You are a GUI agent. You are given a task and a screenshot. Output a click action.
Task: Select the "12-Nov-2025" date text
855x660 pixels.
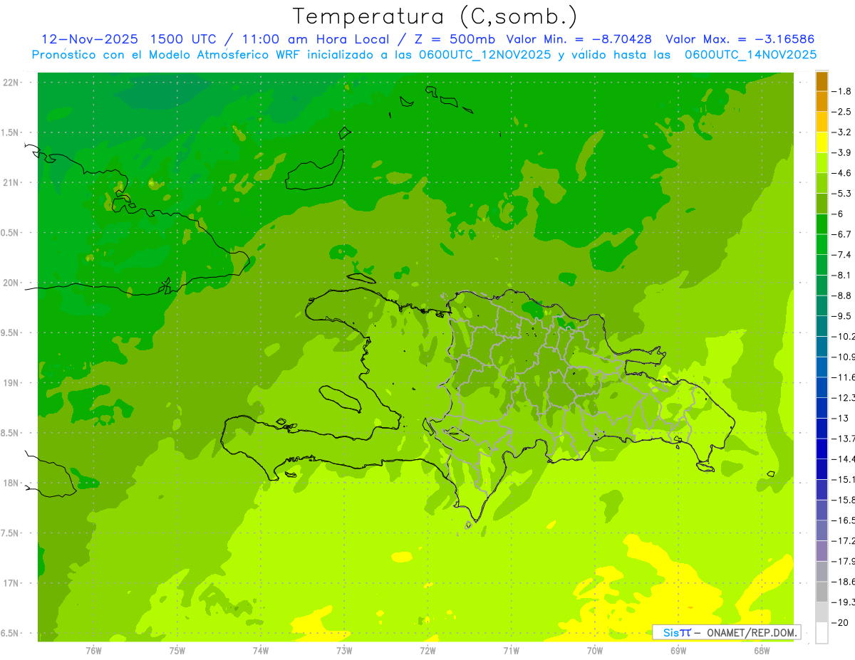pyautogui.click(x=89, y=40)
